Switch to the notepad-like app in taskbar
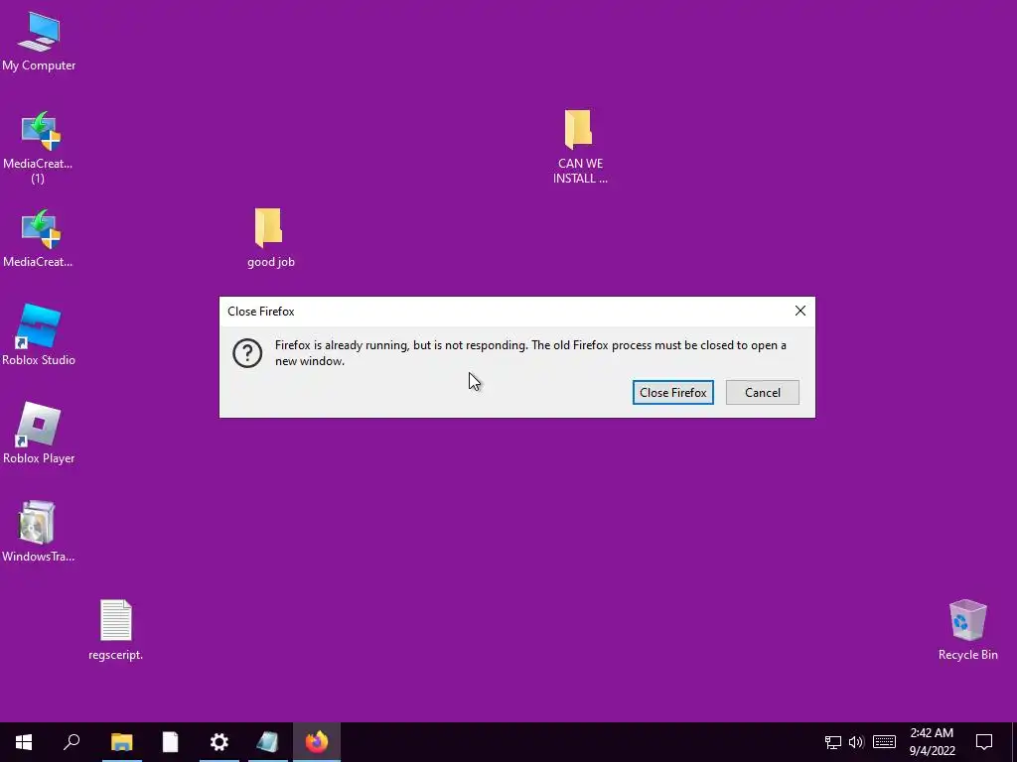 point(268,742)
